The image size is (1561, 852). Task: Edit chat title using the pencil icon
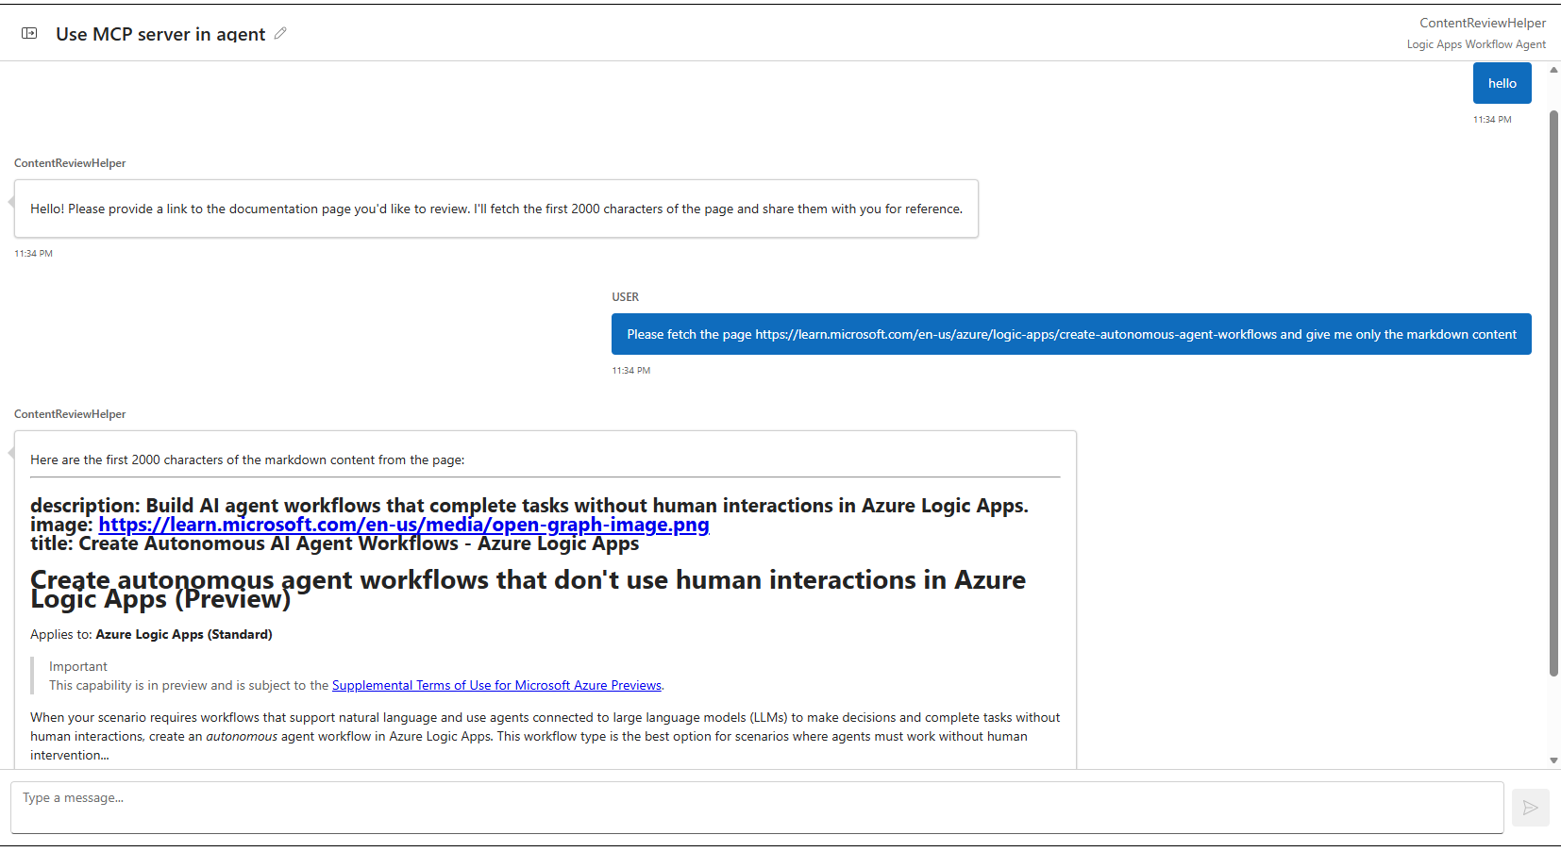[280, 33]
